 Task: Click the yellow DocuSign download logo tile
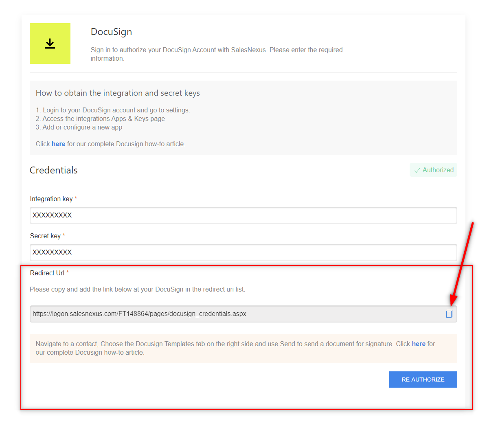coord(50,44)
